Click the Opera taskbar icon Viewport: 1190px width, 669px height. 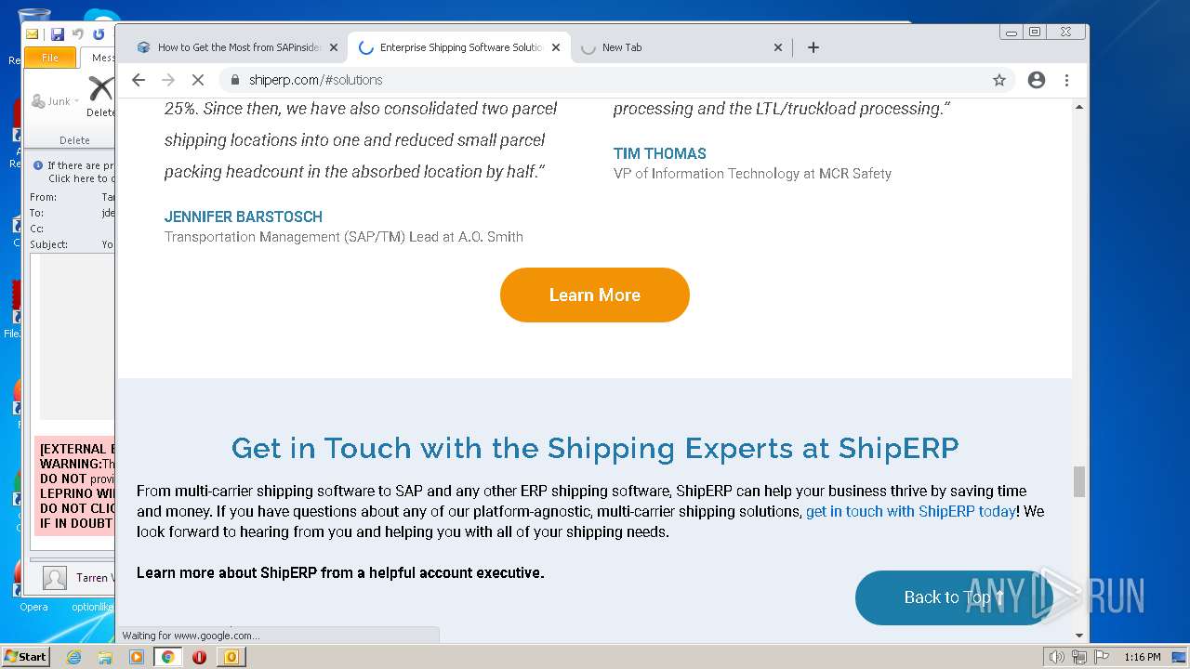[x=199, y=657]
